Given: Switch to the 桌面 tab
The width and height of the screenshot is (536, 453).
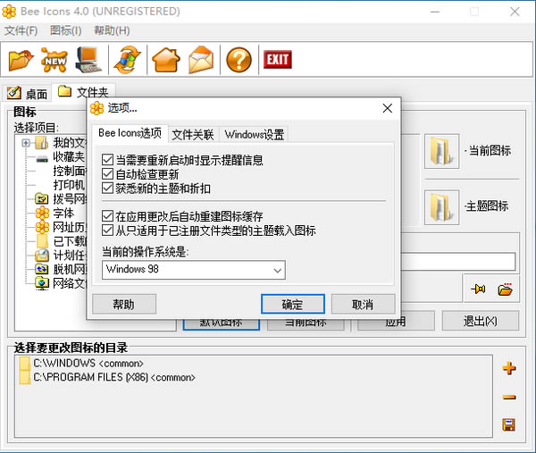Looking at the screenshot, I should [x=28, y=94].
